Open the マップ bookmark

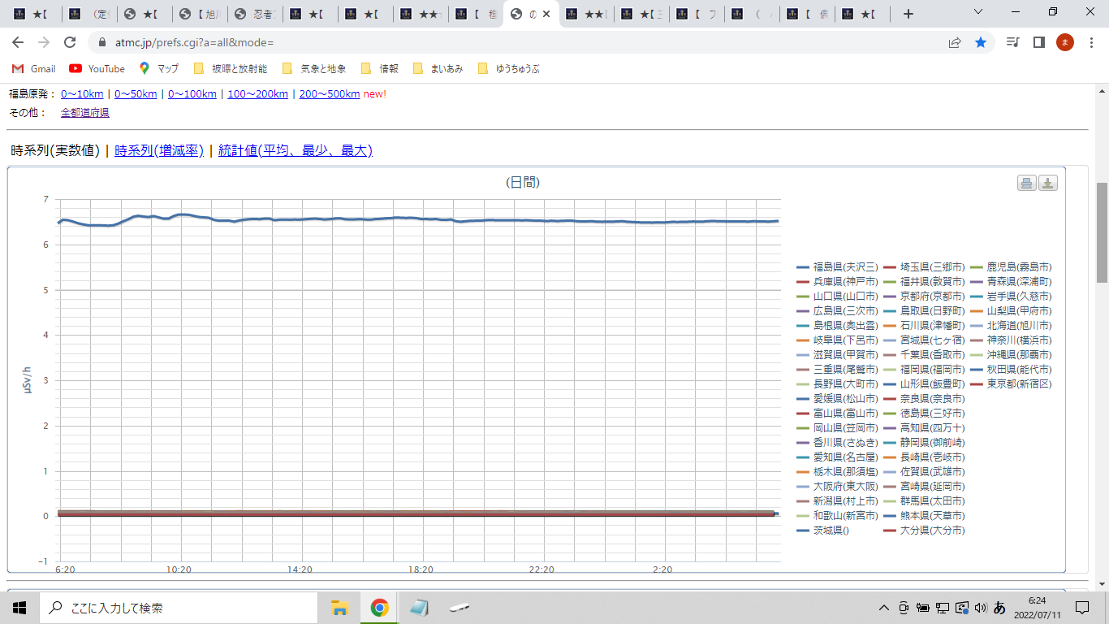click(x=159, y=69)
